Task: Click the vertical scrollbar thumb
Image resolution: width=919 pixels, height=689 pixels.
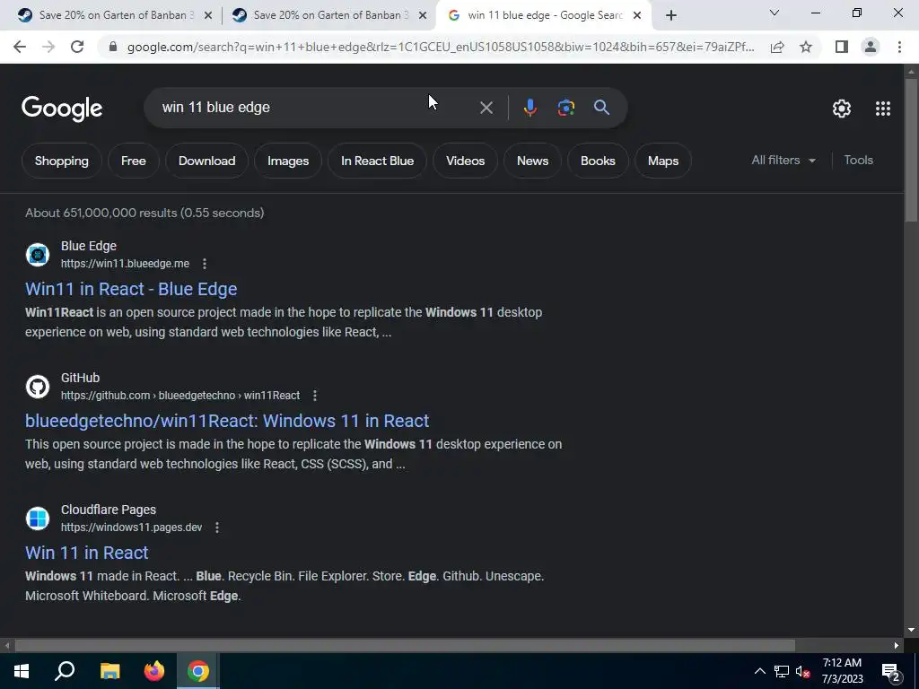Action: pyautogui.click(x=911, y=150)
